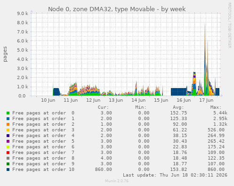Click the '11 Jun' x-axis date label

(71, 100)
